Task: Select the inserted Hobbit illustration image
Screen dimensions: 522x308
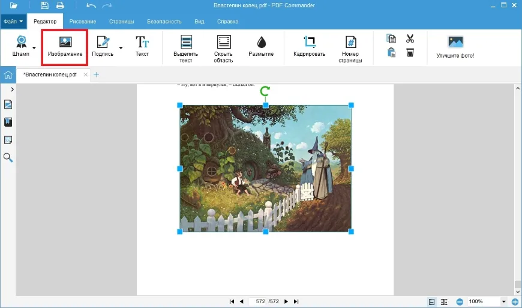Action: (265, 169)
